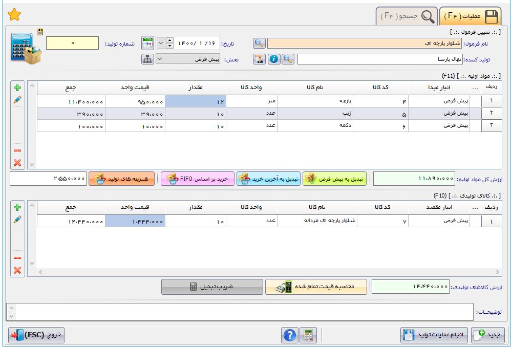Select the quantity cell of the پارچه row
The height and width of the screenshot is (348, 512).
196,102
